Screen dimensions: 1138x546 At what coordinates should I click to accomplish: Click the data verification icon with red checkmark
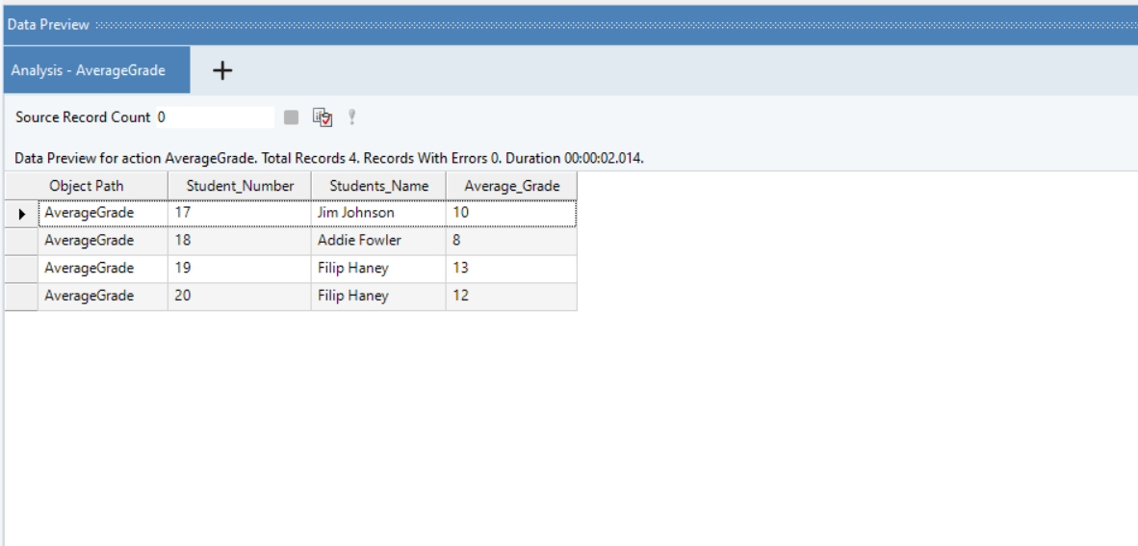click(x=323, y=117)
